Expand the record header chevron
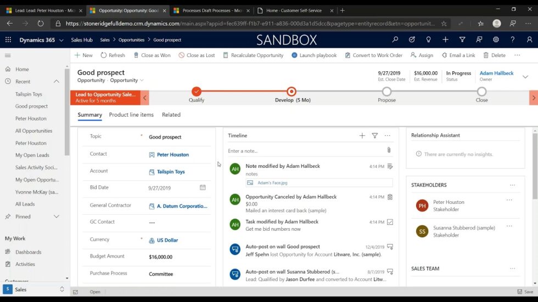The width and height of the screenshot is (538, 302). pos(525,77)
